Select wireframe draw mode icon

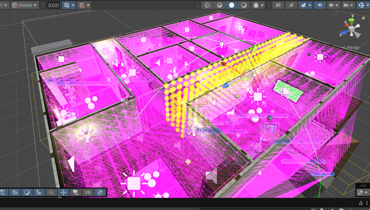click(x=207, y=5)
